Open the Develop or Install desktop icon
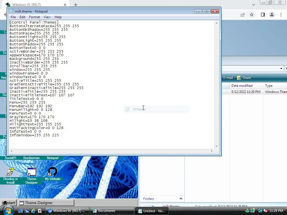Viewport: 287px width, 215px height. click(10, 172)
